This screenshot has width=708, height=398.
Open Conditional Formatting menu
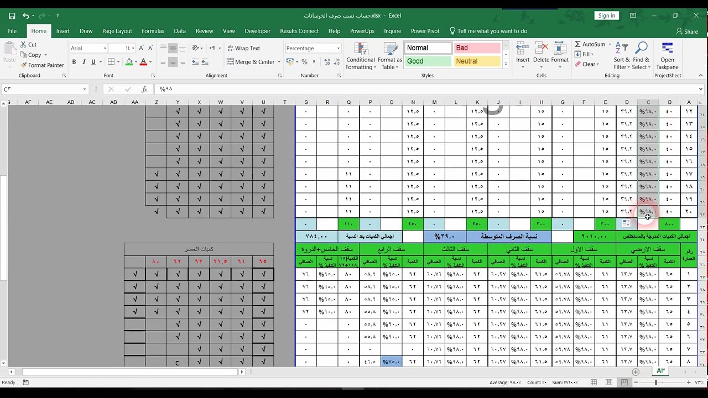click(361, 56)
